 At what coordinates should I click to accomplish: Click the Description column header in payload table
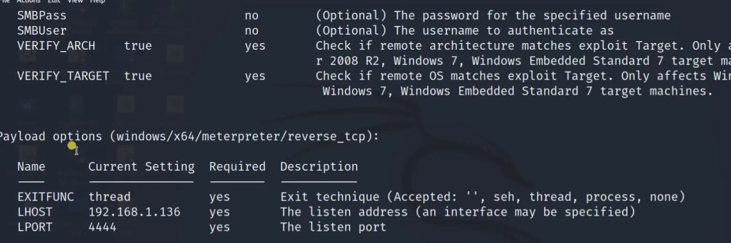pos(319,167)
